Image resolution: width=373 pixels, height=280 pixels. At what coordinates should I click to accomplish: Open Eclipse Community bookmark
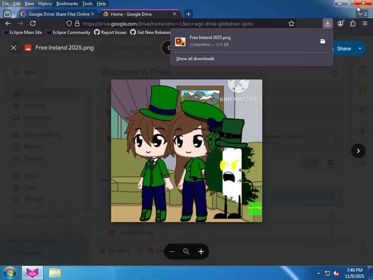pyautogui.click(x=68, y=32)
